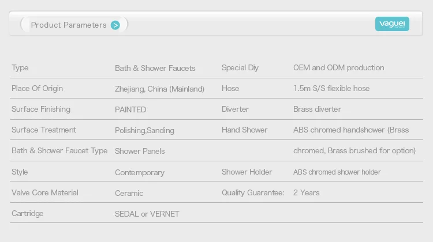Select the SEDAL or VERNET cartridge value
433x242 pixels.
[x=147, y=214]
